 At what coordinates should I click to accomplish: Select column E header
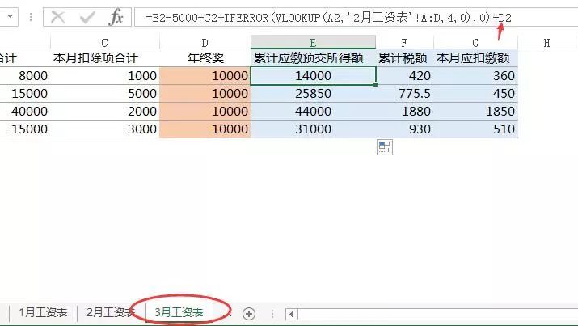click(313, 43)
